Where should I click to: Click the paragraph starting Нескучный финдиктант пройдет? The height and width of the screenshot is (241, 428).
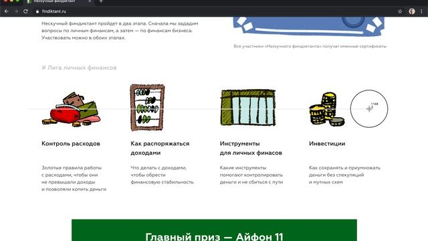(120, 31)
